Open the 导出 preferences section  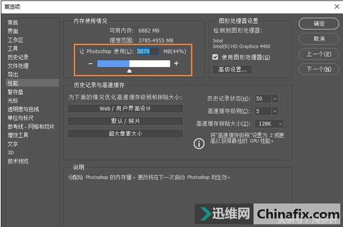pos(13,75)
